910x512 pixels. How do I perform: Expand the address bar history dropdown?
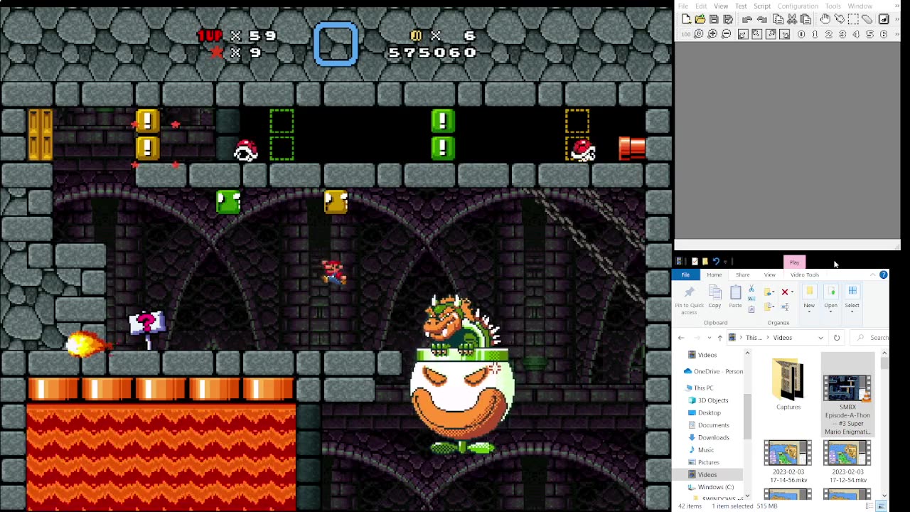[820, 338]
